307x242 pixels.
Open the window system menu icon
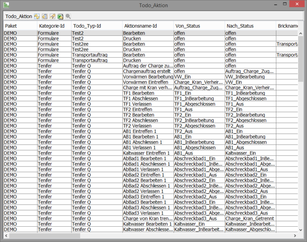point(6,4)
